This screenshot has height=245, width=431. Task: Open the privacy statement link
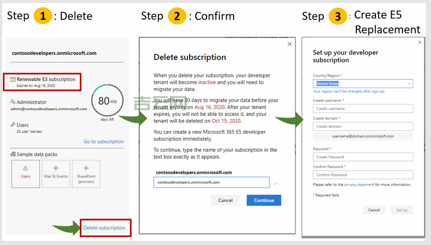pos(359,185)
